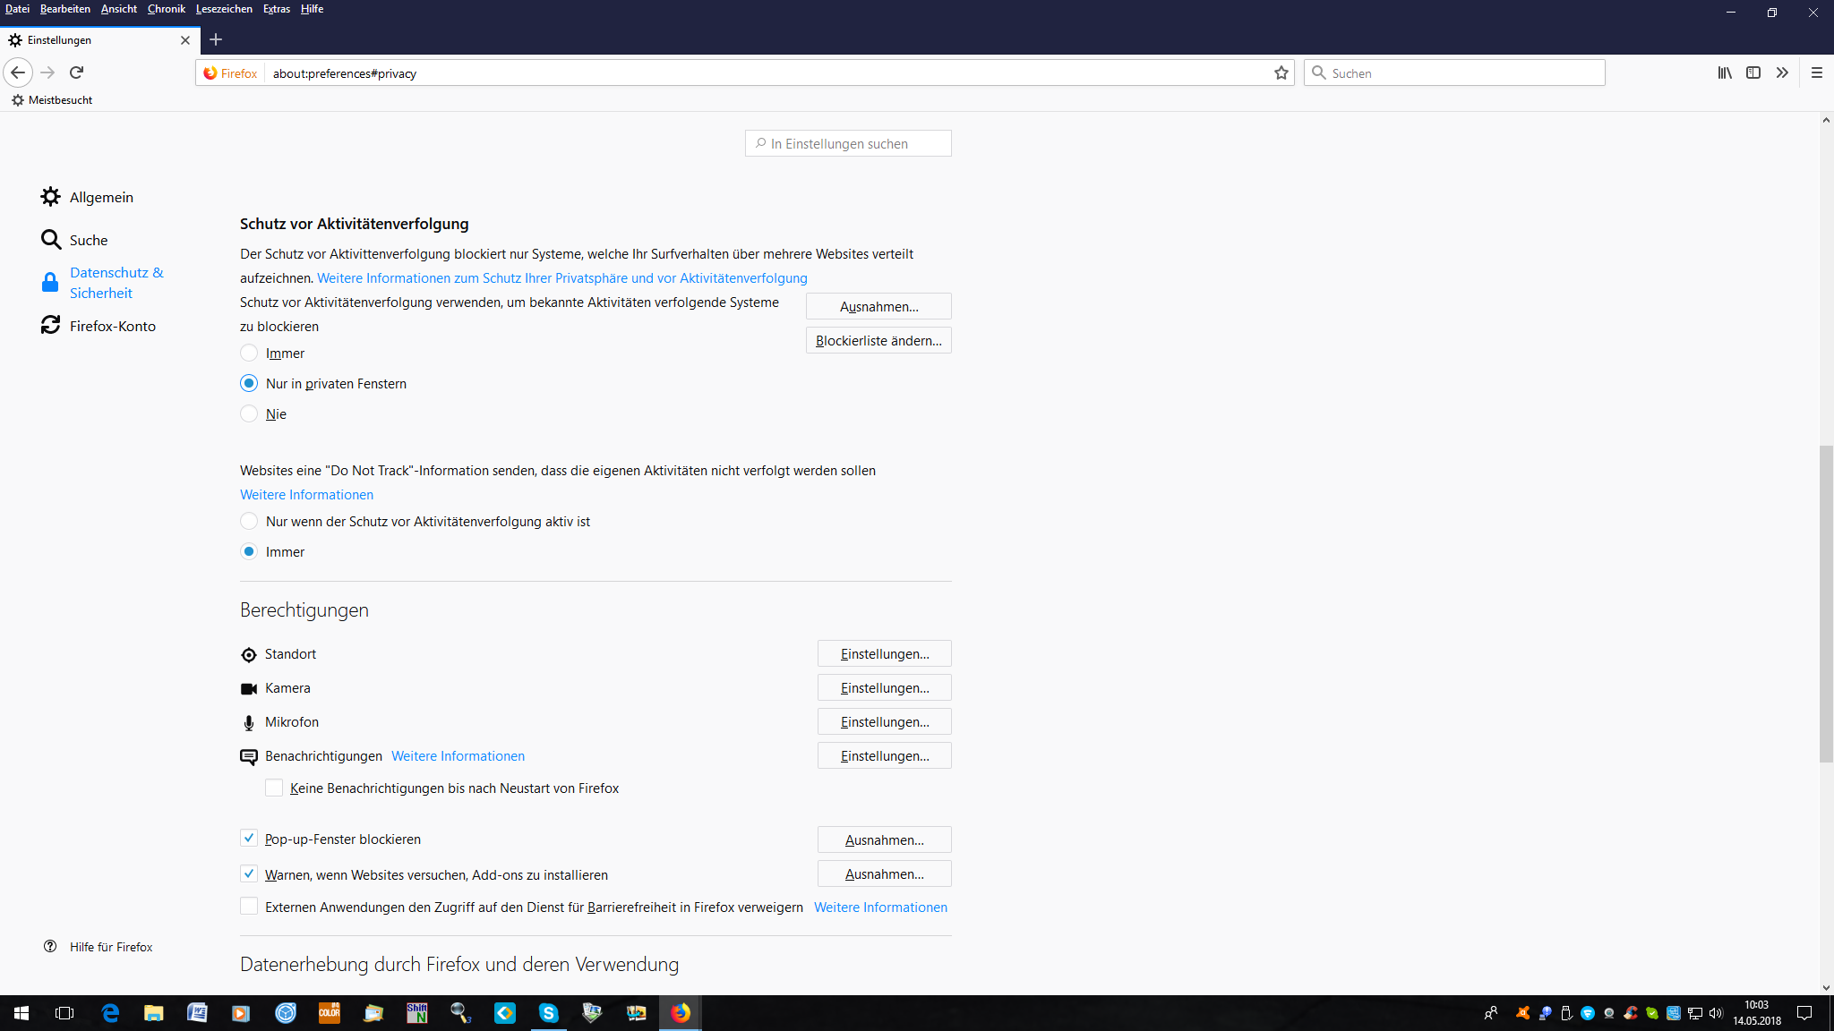The image size is (1834, 1031).
Task: Open 'Weitere Informationen' link next to Benachrichtigungen
Action: coord(458,756)
